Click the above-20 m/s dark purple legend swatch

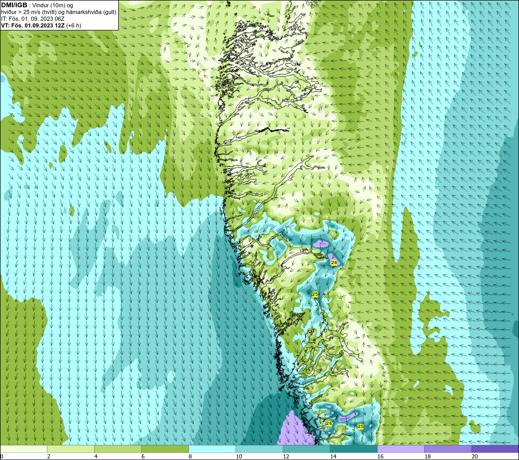click(495, 449)
